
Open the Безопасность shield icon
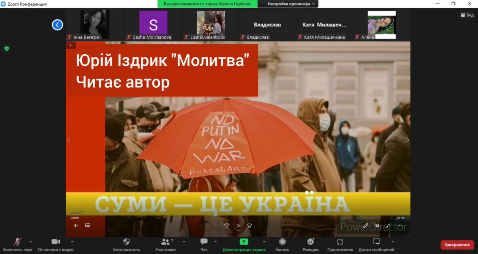tap(126, 242)
